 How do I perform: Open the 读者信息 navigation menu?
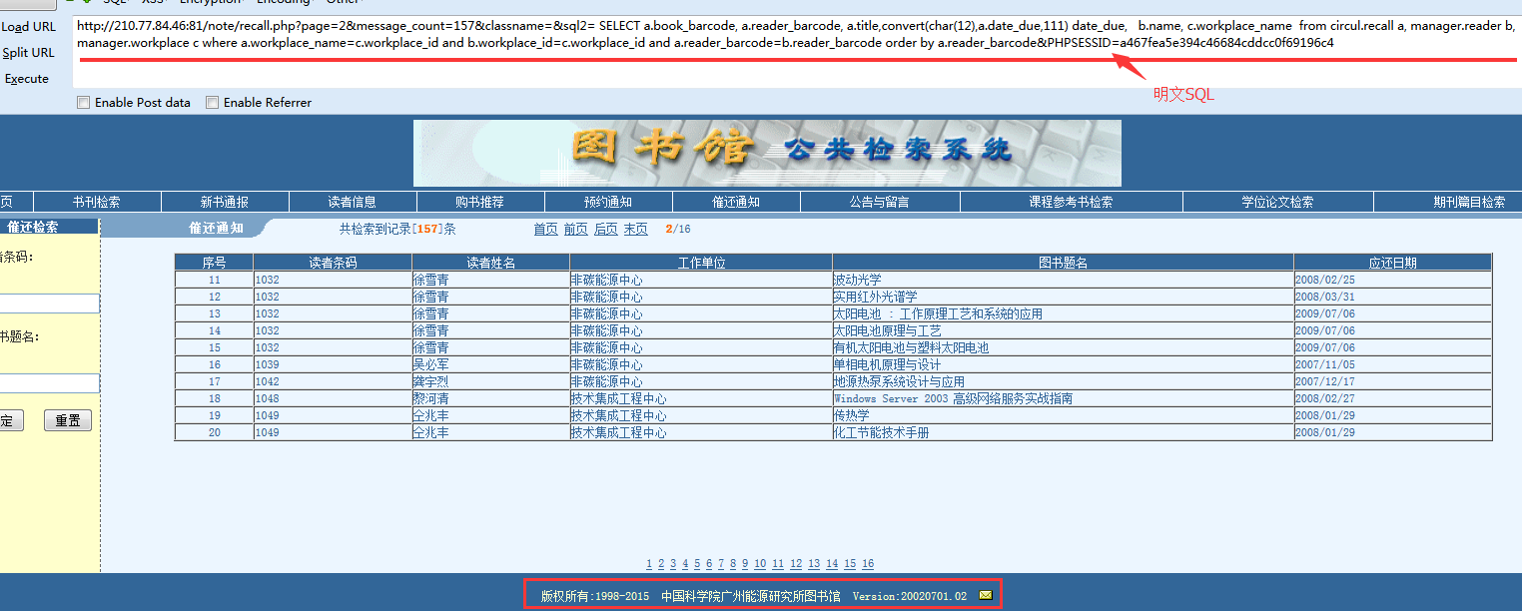(x=353, y=202)
